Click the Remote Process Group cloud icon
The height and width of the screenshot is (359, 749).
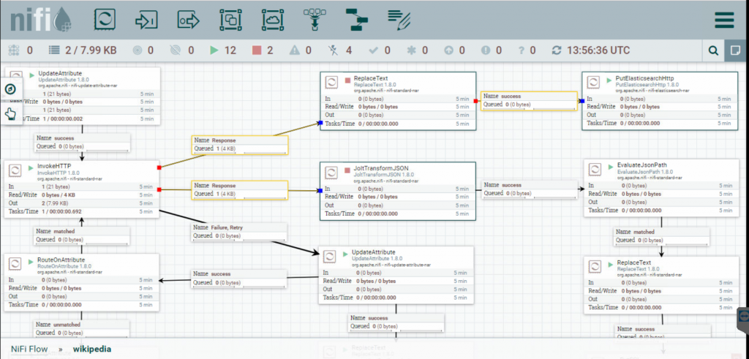(x=273, y=19)
